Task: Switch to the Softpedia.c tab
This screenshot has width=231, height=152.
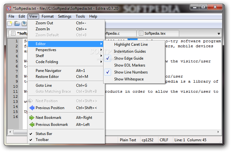Action: (x=121, y=33)
